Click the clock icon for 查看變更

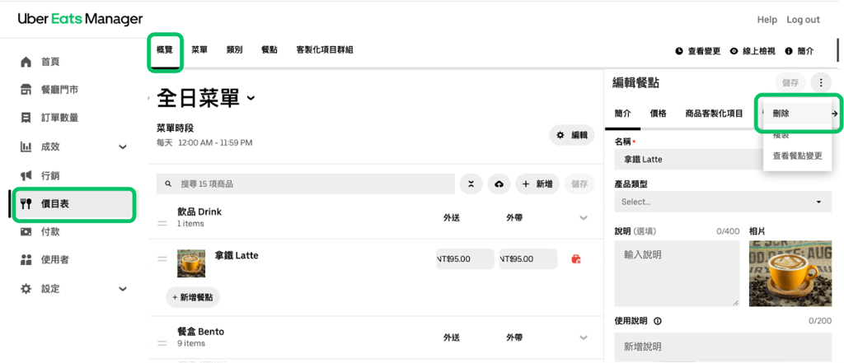coord(679,51)
